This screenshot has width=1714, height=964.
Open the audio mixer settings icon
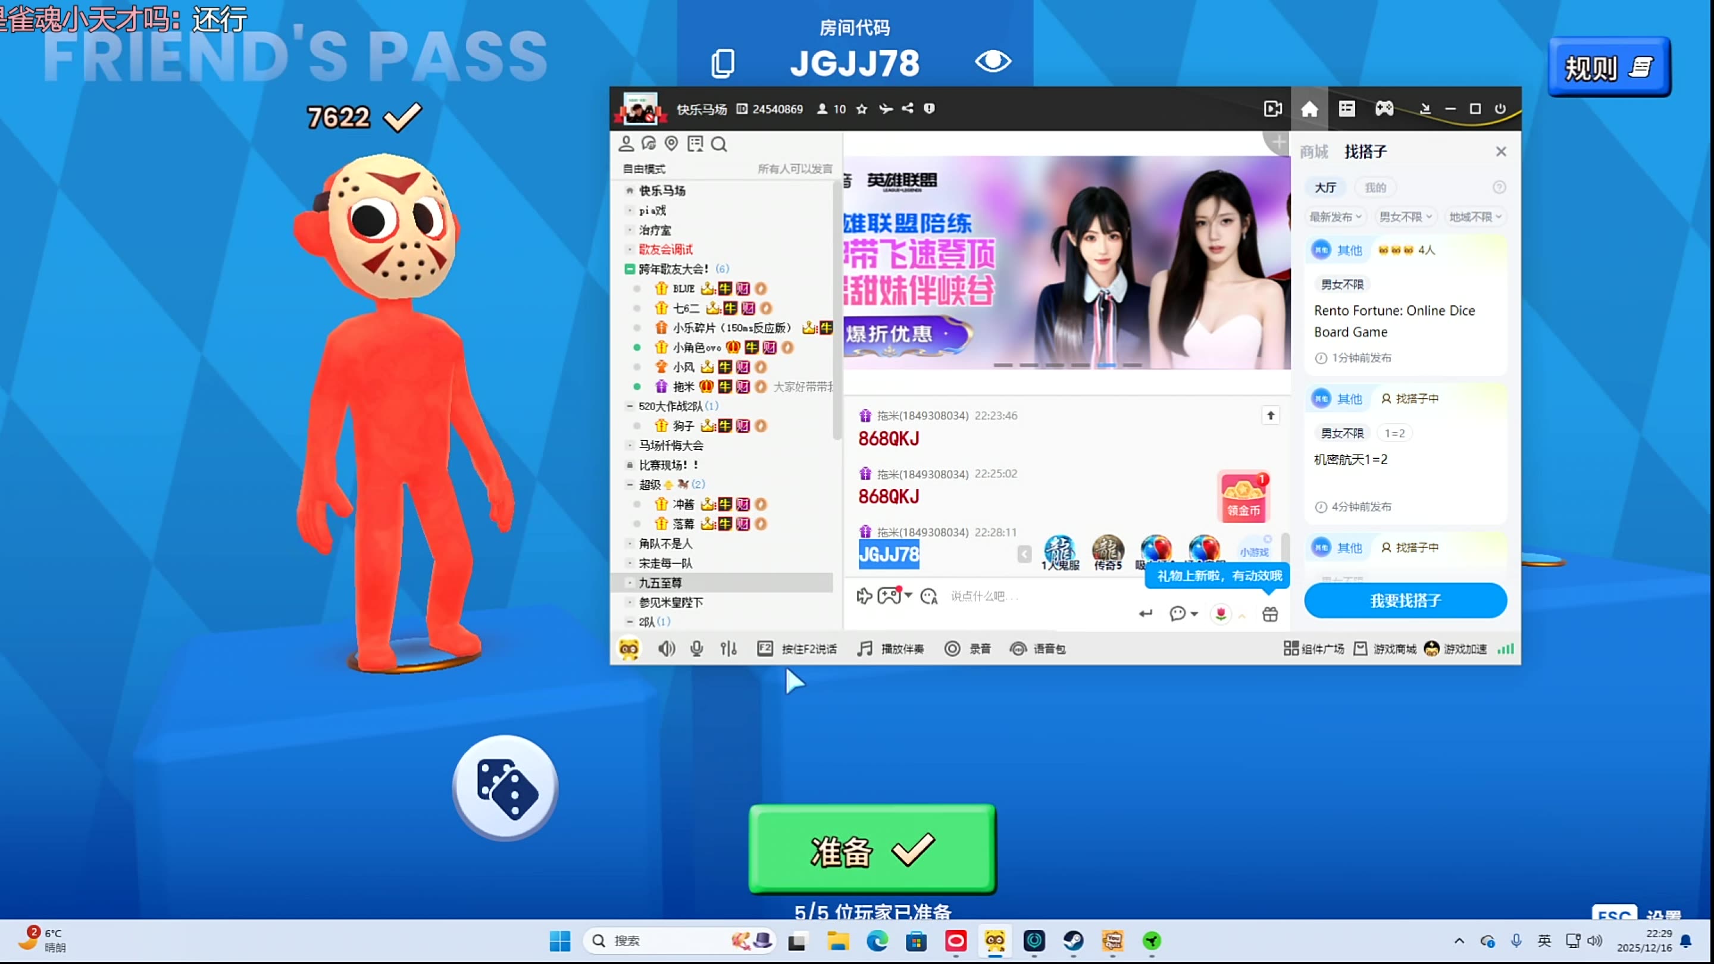[x=728, y=649]
